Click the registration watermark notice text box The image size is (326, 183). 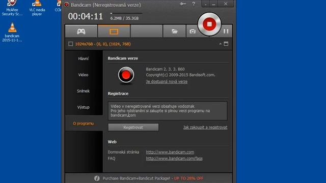[168, 111]
